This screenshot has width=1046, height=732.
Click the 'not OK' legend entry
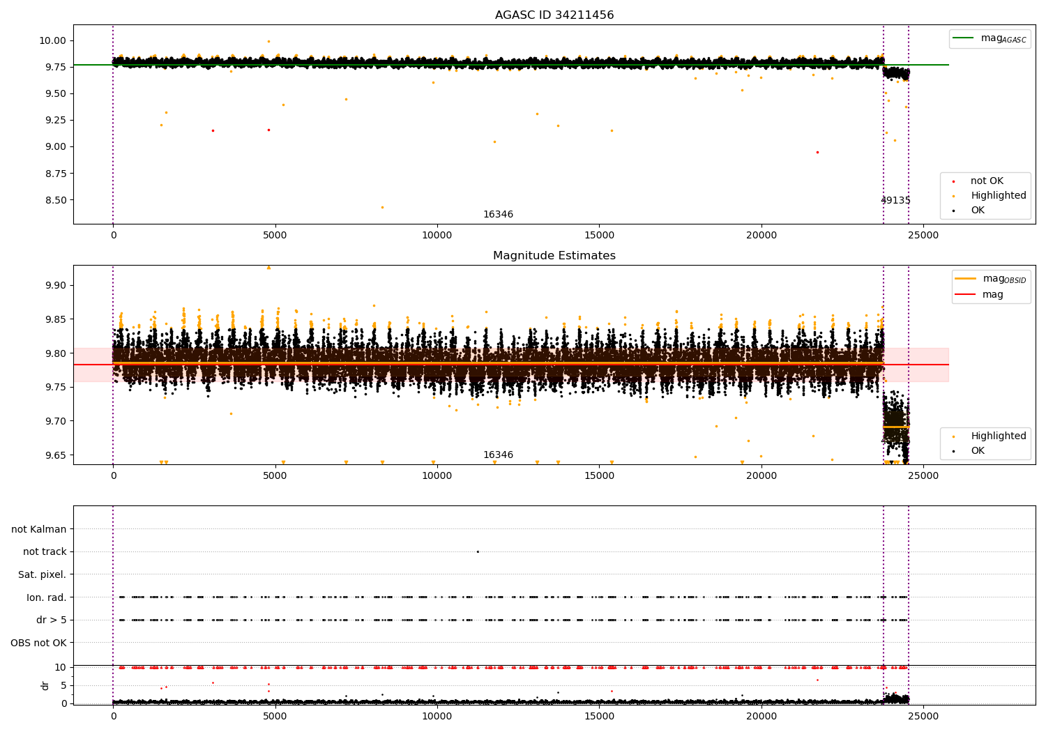987,181
